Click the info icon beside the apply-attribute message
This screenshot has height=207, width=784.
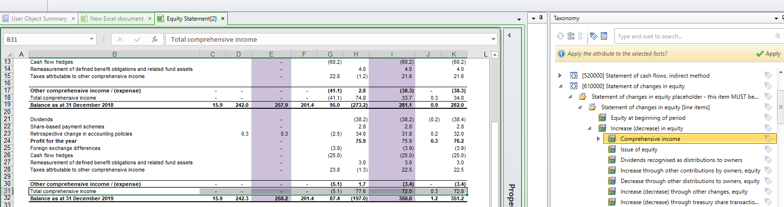[x=561, y=54]
